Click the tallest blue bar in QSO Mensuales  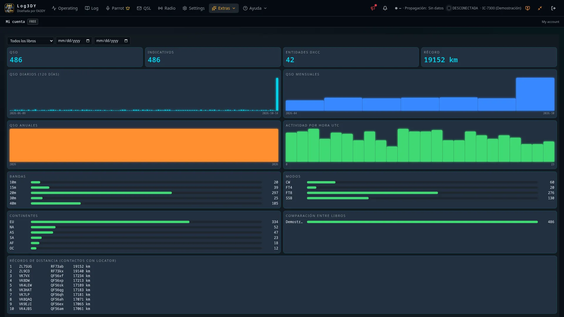(x=535, y=94)
